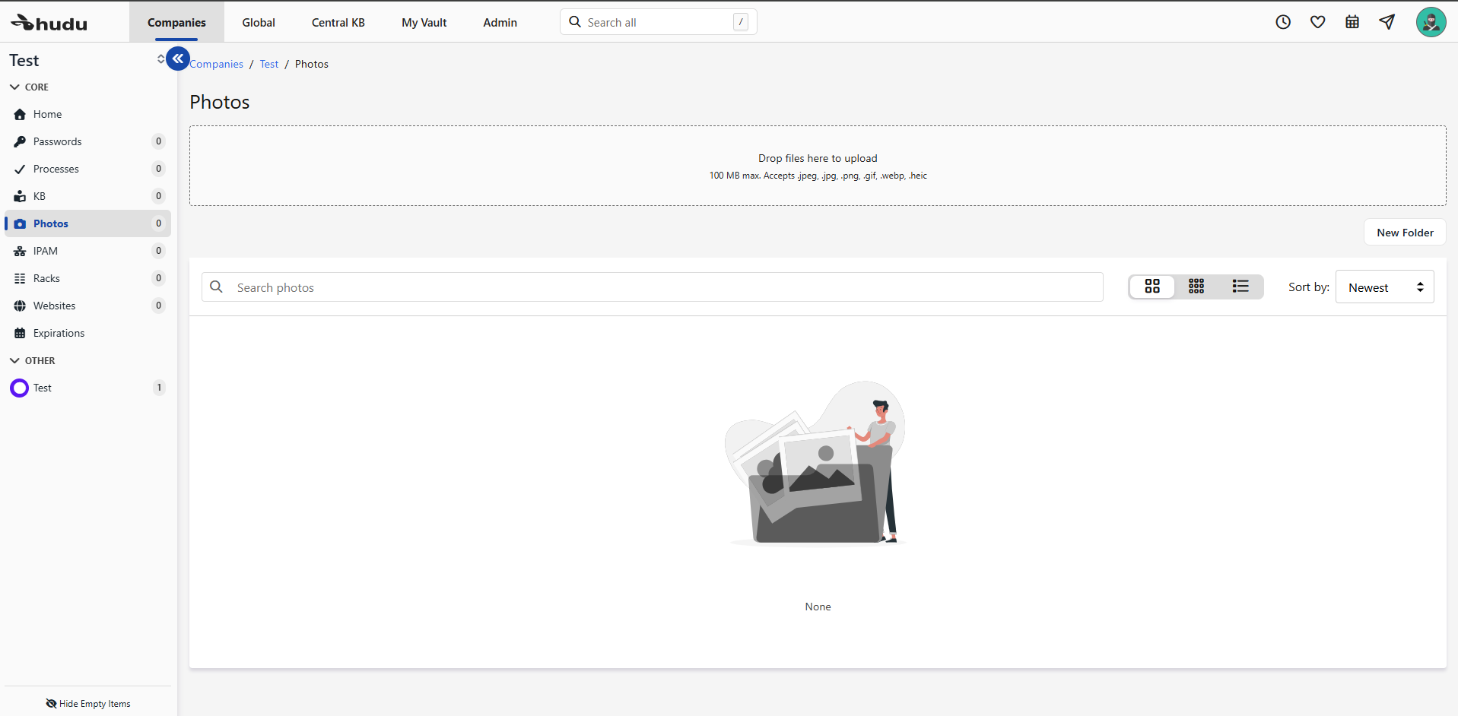Click the KB book reader icon
Image resolution: width=1458 pixels, height=716 pixels.
[20, 196]
